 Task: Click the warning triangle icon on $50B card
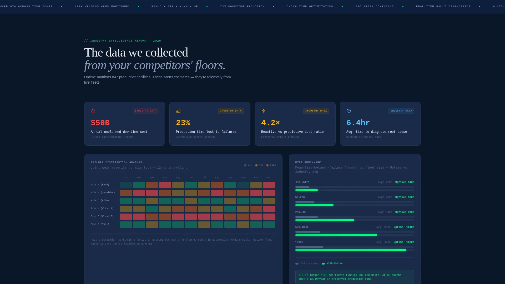(x=93, y=111)
